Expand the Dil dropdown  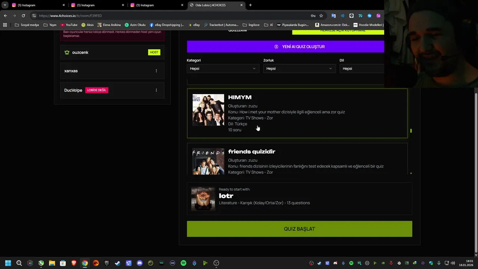tap(362, 68)
